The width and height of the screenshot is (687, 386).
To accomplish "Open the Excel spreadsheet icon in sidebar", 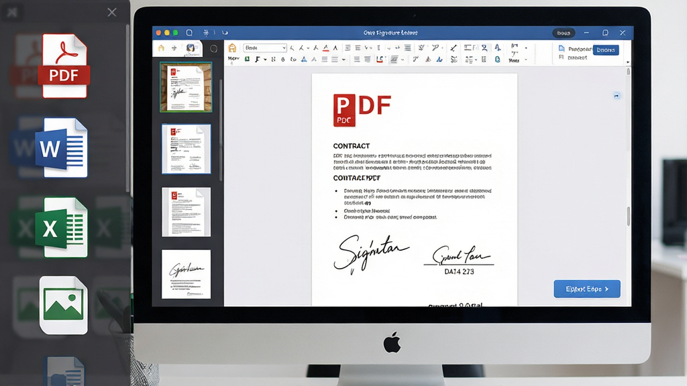I will [62, 227].
